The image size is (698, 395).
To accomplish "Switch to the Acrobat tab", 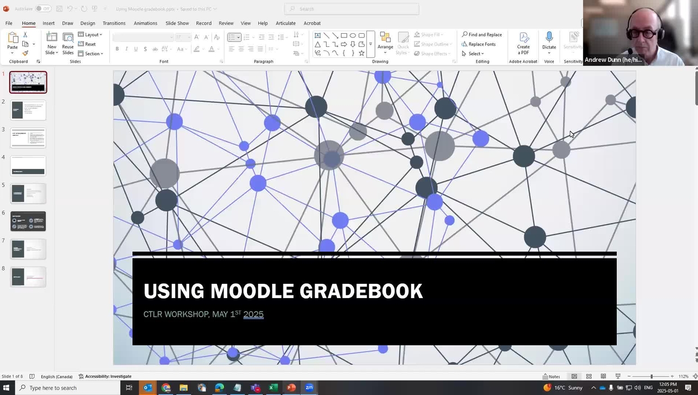I will [x=312, y=23].
